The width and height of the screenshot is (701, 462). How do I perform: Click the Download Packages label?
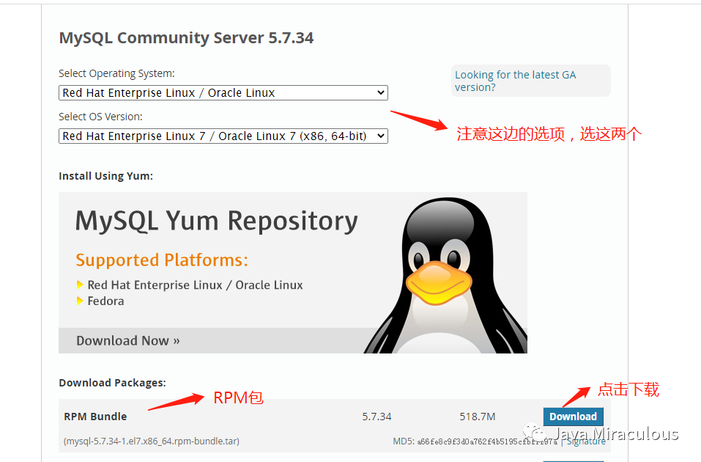[x=112, y=383]
